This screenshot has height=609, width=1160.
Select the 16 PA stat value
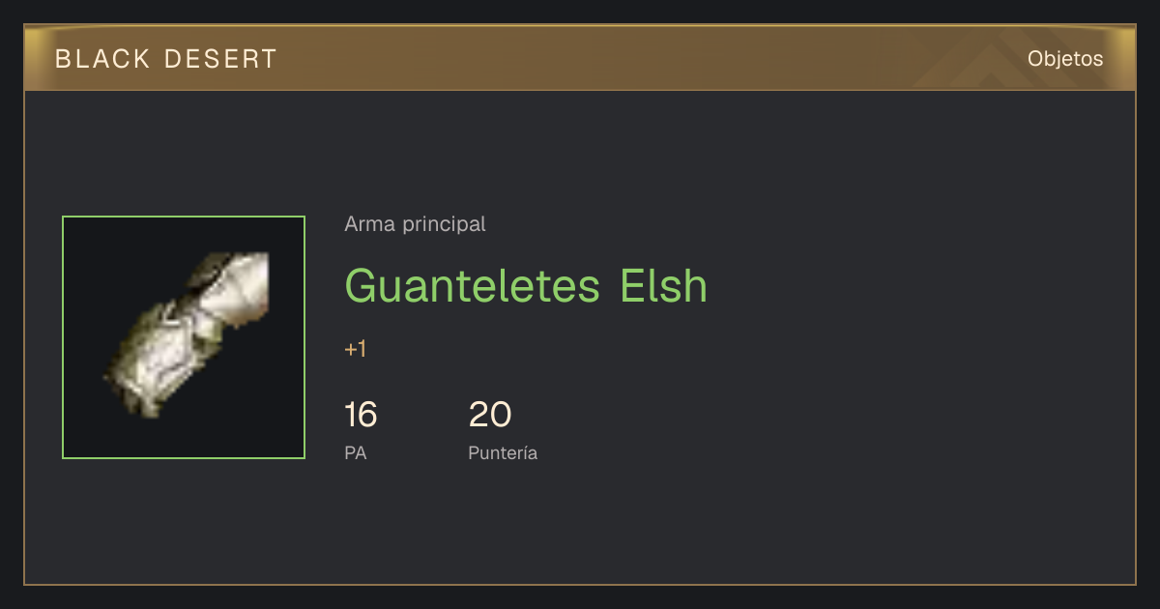361,415
